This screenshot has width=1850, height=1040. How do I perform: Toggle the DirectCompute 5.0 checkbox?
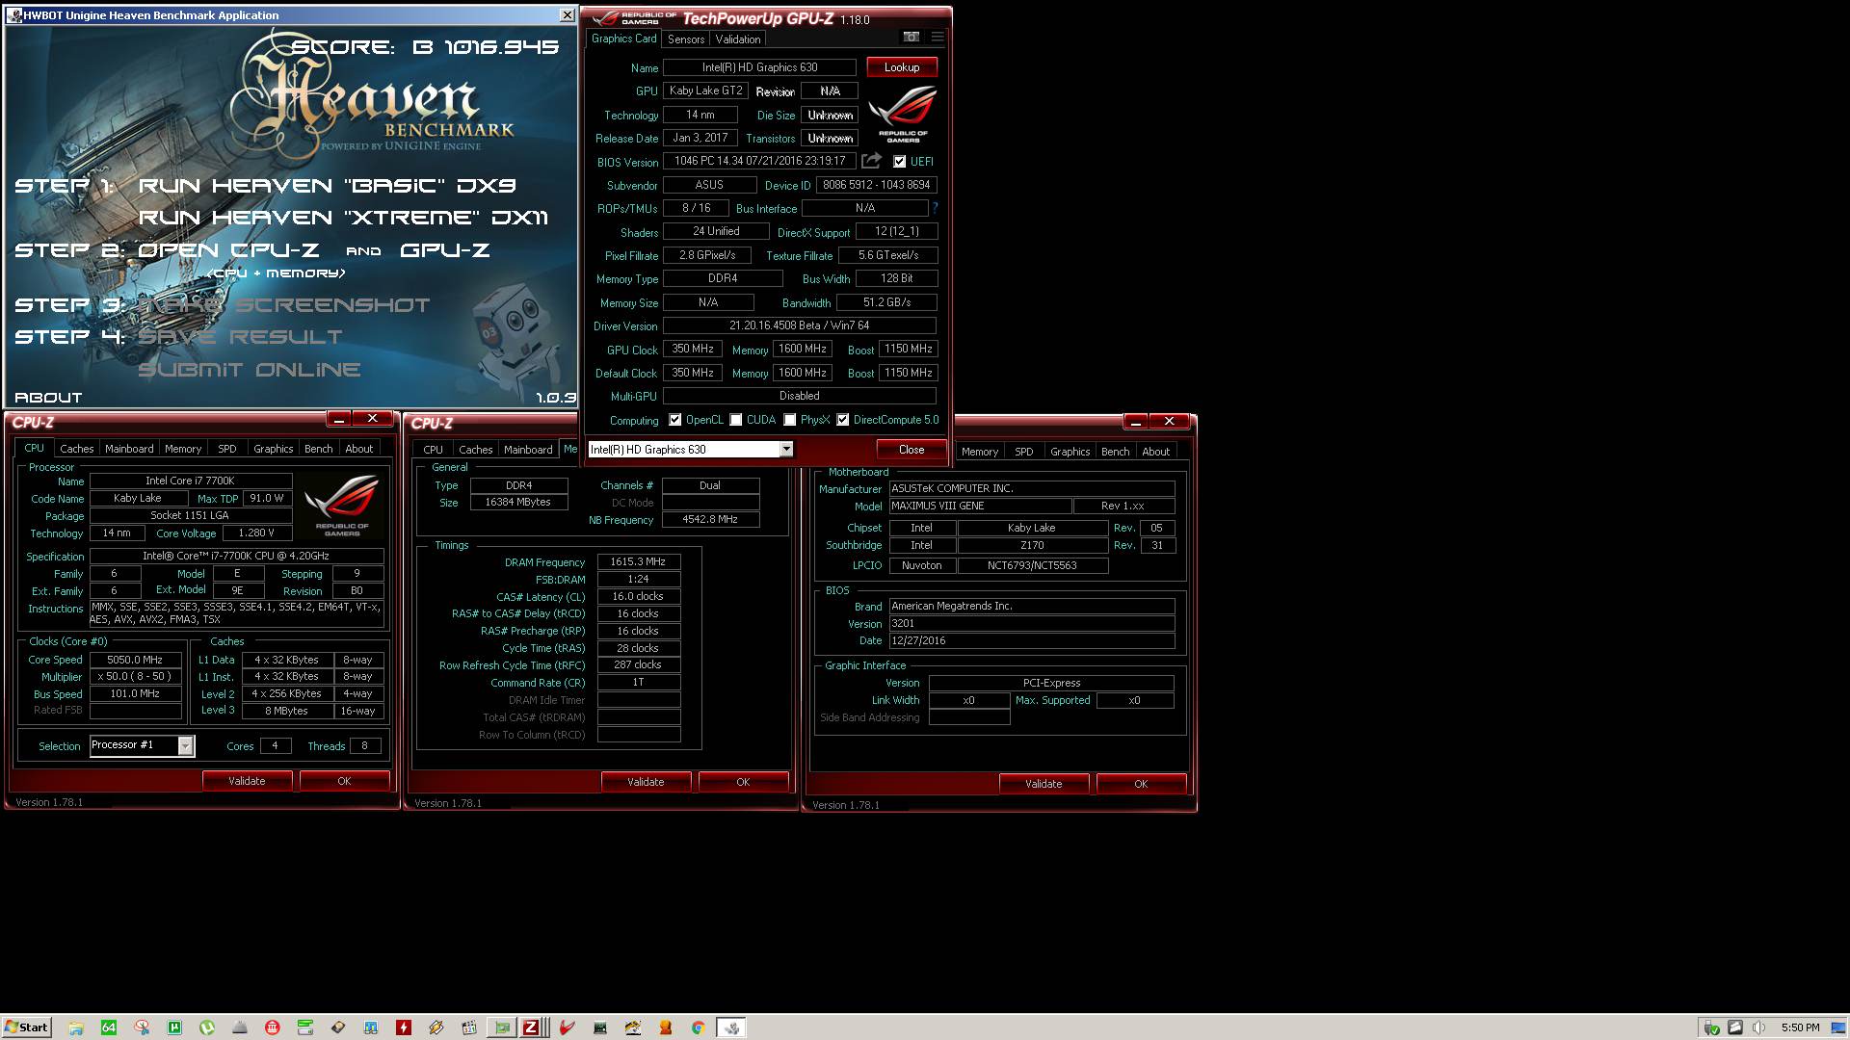(x=843, y=420)
